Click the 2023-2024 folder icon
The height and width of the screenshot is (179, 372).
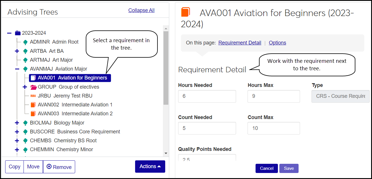(18, 33)
